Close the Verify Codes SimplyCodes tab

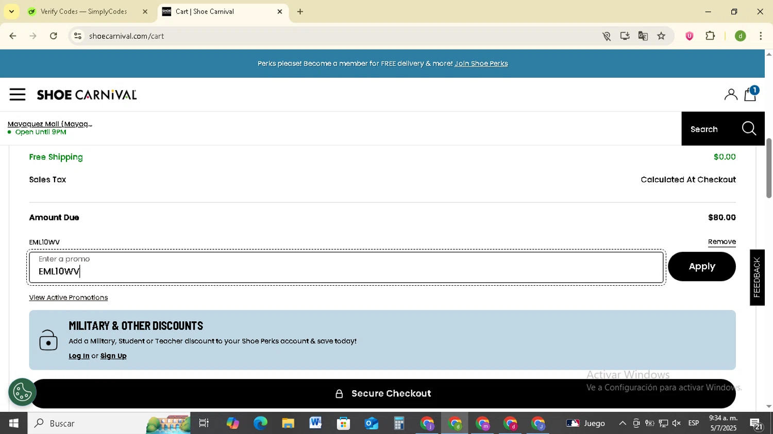click(145, 11)
